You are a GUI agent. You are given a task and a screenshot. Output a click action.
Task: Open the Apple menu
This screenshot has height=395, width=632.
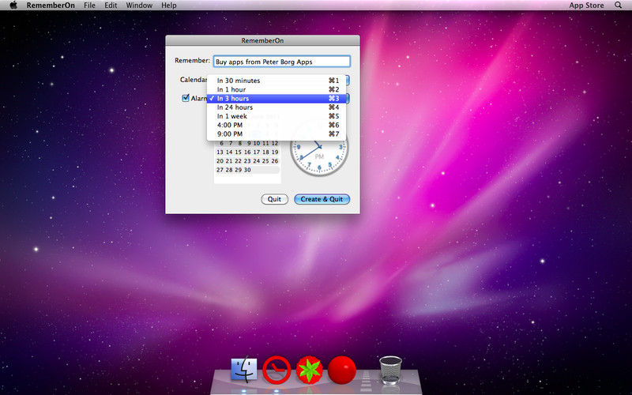pos(13,6)
